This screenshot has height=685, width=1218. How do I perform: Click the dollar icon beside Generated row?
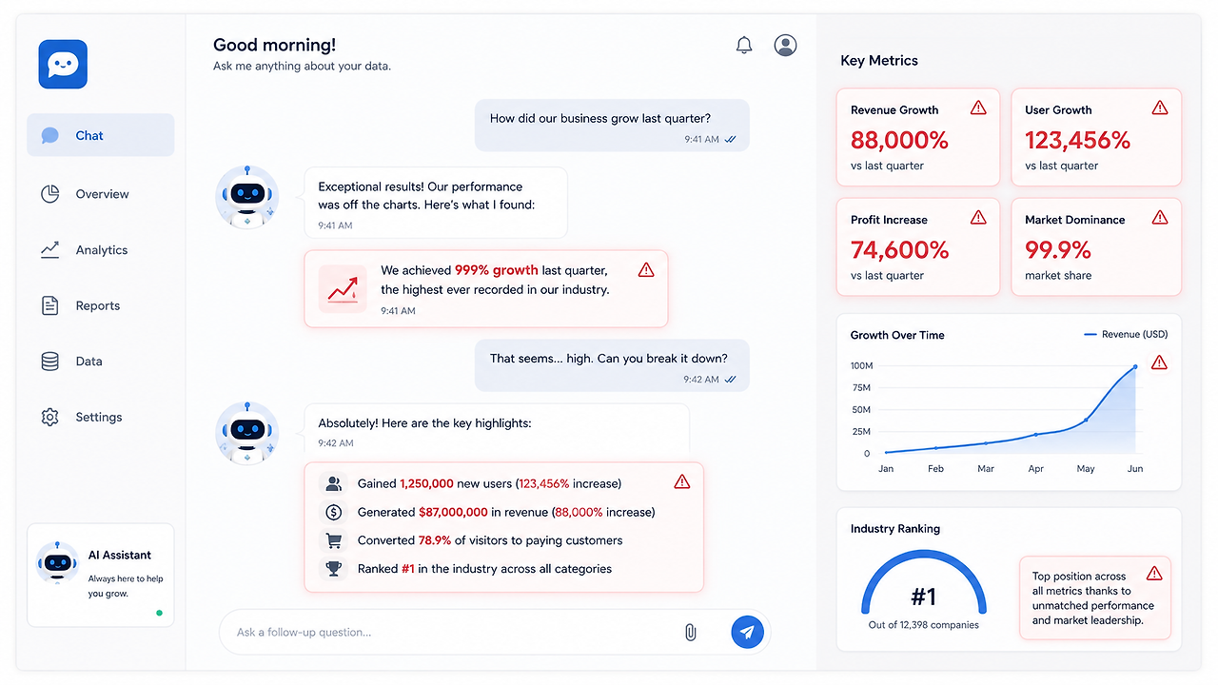click(x=333, y=512)
